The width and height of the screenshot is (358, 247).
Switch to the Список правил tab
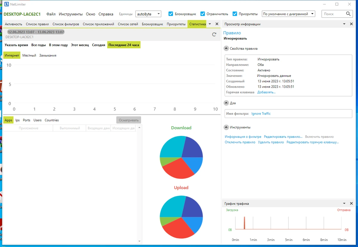(37, 24)
